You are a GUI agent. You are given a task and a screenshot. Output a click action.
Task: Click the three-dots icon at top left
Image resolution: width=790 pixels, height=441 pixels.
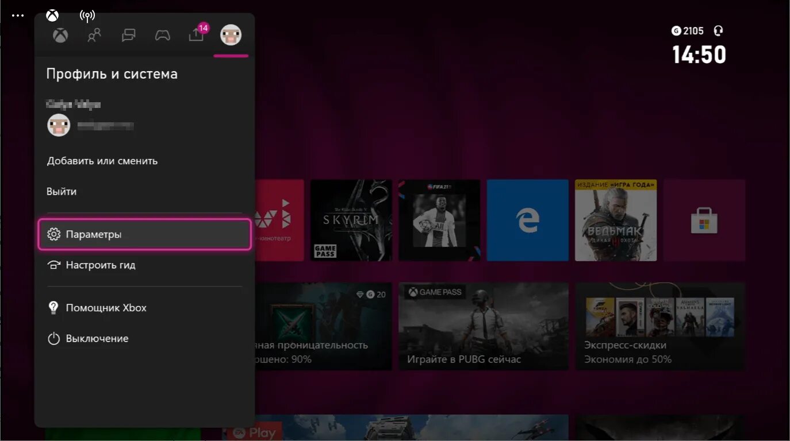(x=18, y=16)
